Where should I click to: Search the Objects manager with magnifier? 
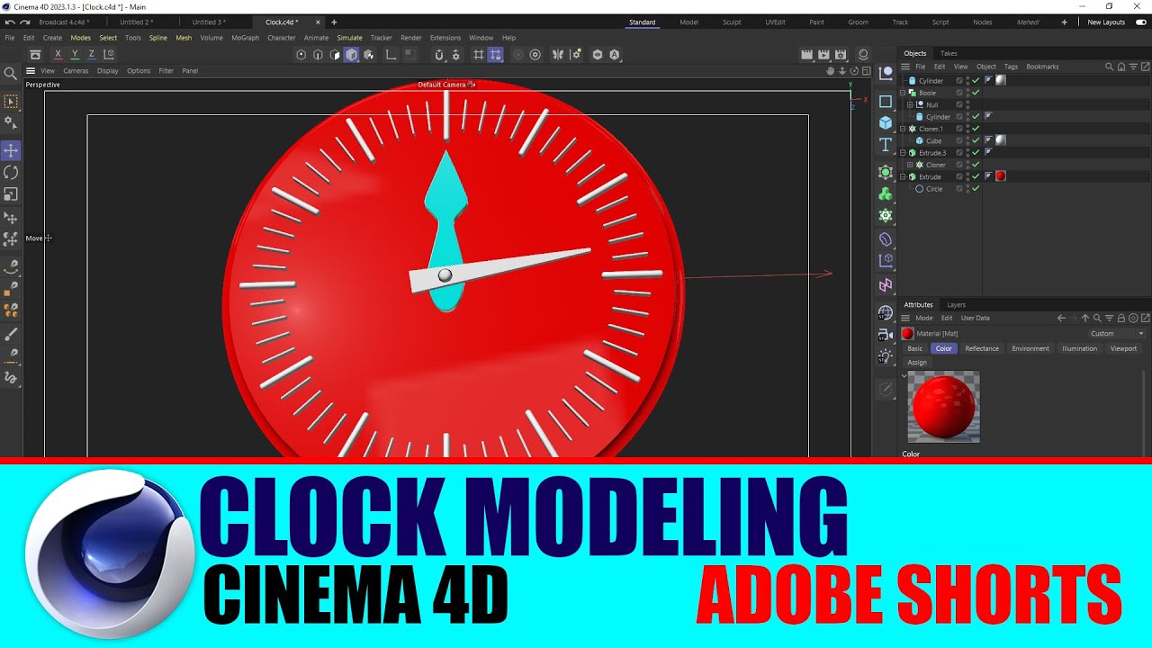1109,67
